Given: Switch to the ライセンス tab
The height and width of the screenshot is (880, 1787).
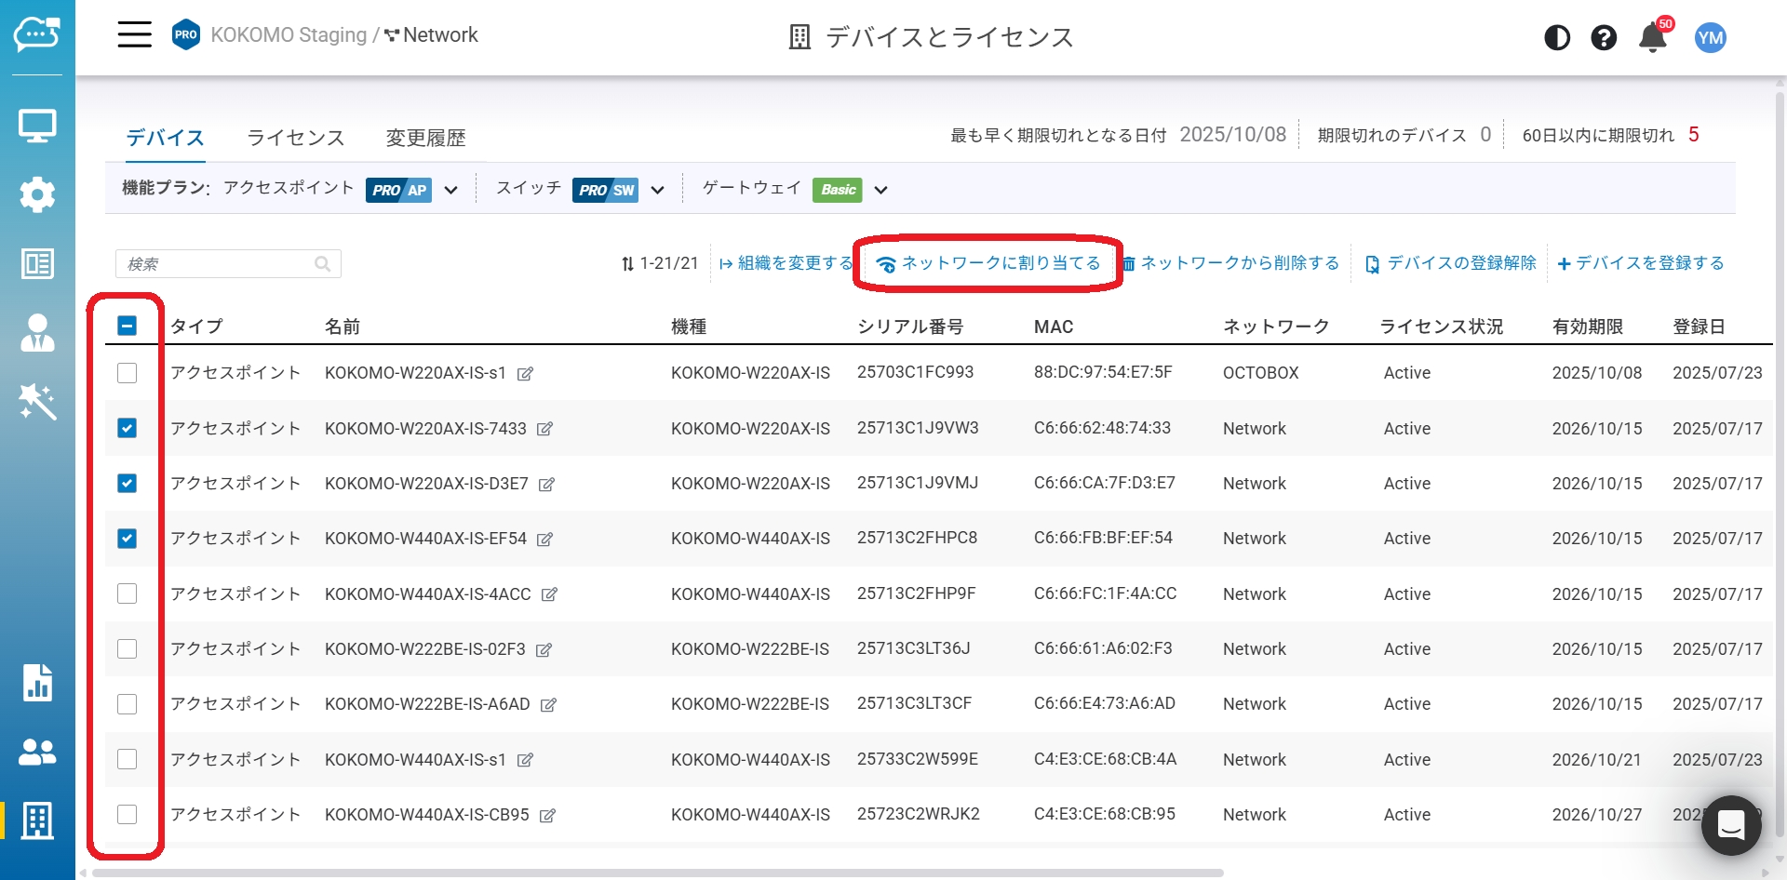Looking at the screenshot, I should (295, 138).
